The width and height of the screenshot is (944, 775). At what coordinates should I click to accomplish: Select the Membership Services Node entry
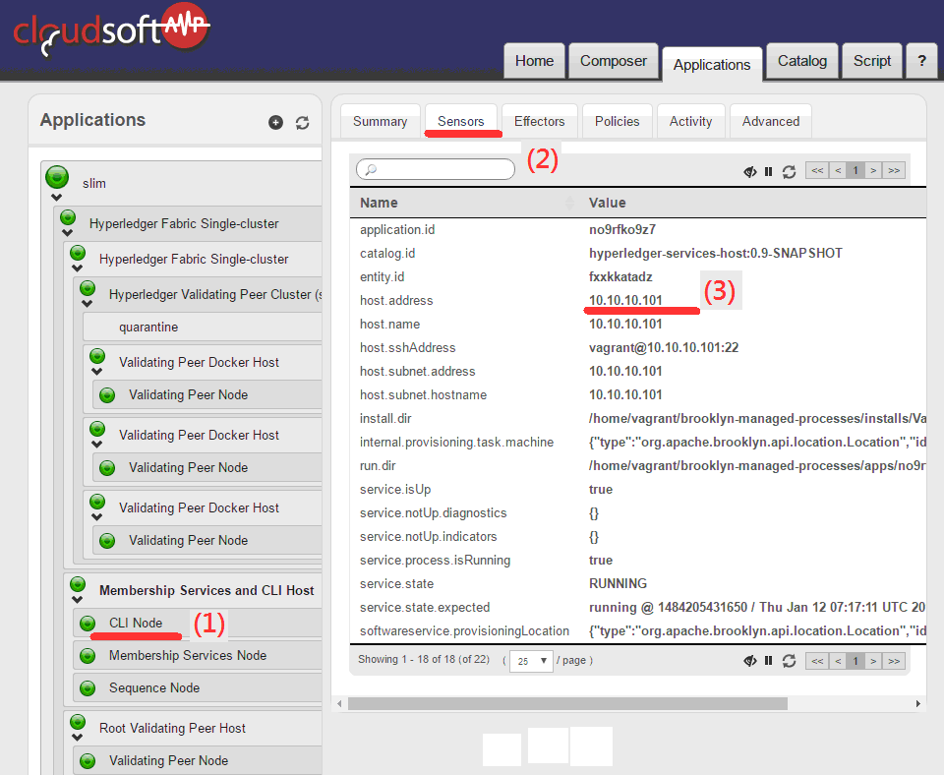(187, 655)
